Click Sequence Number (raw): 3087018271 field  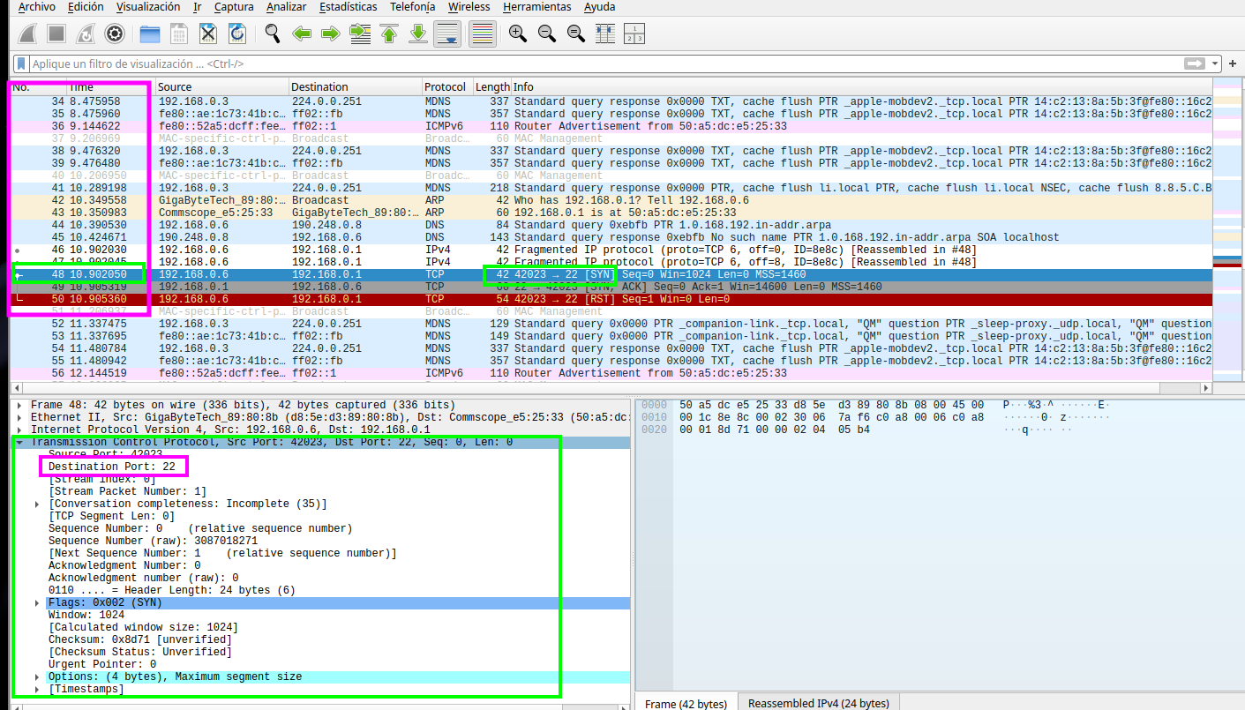coord(153,541)
